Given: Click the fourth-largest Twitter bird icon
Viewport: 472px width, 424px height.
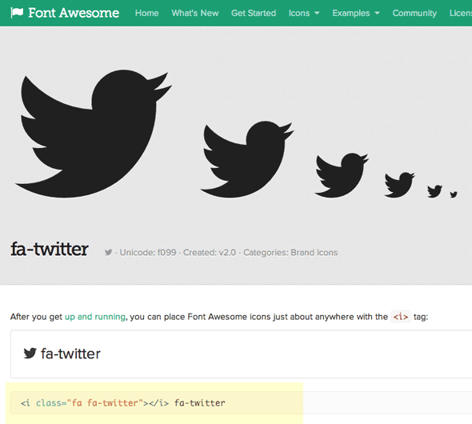Looking at the screenshot, I should (x=399, y=185).
